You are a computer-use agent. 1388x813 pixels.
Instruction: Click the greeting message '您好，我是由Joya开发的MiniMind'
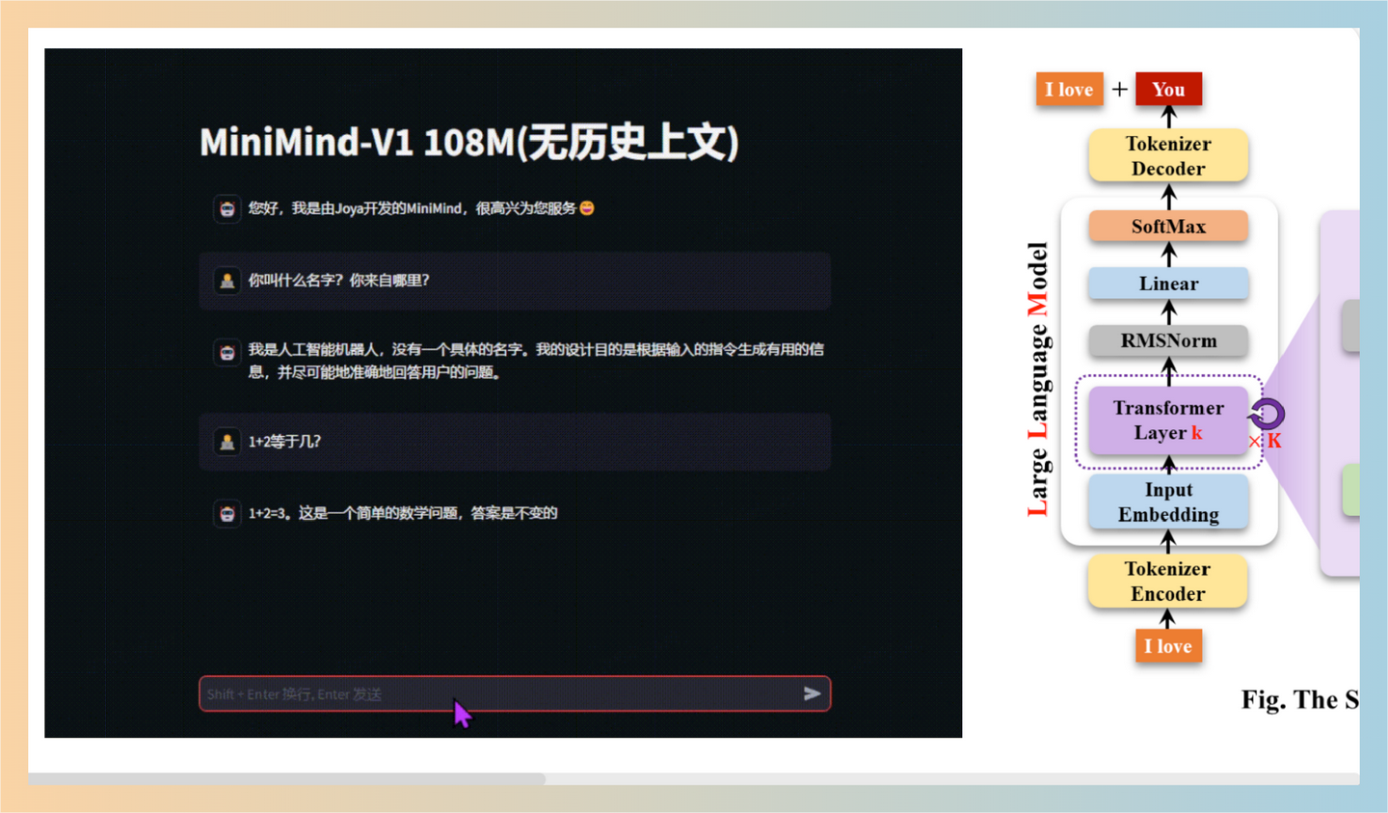tap(421, 208)
